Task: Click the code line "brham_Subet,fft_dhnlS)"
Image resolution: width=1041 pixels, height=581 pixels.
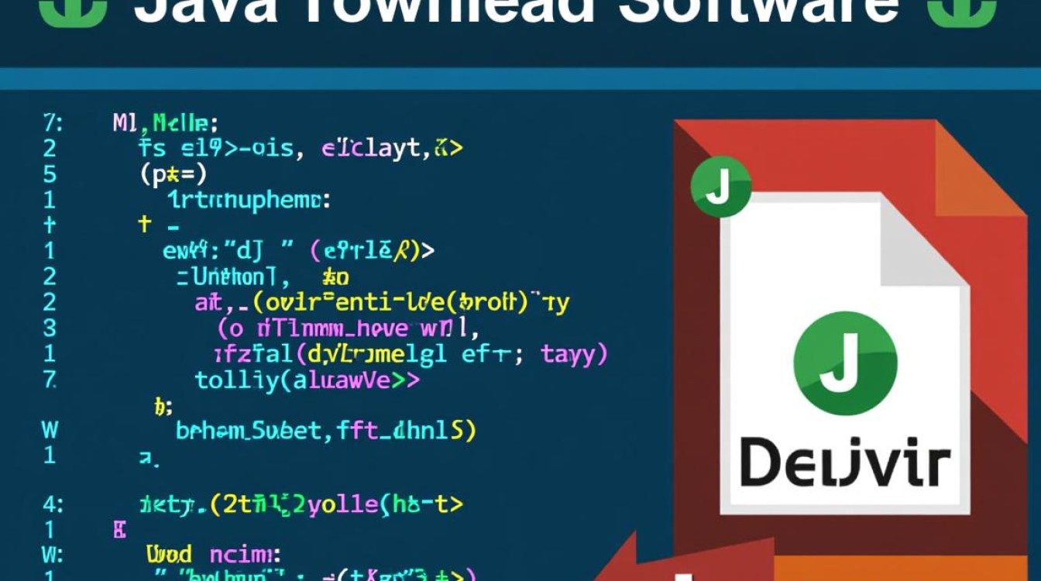Action: pyautogui.click(x=325, y=430)
